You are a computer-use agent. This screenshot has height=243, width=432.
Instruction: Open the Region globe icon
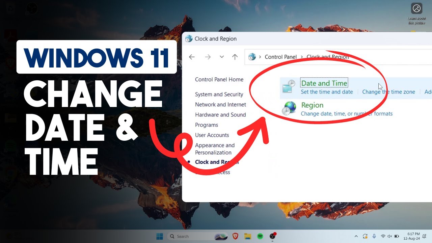[x=289, y=108]
